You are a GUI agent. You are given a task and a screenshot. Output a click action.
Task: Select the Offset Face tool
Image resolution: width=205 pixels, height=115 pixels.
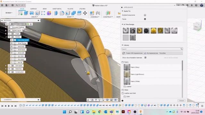coord(79,13)
